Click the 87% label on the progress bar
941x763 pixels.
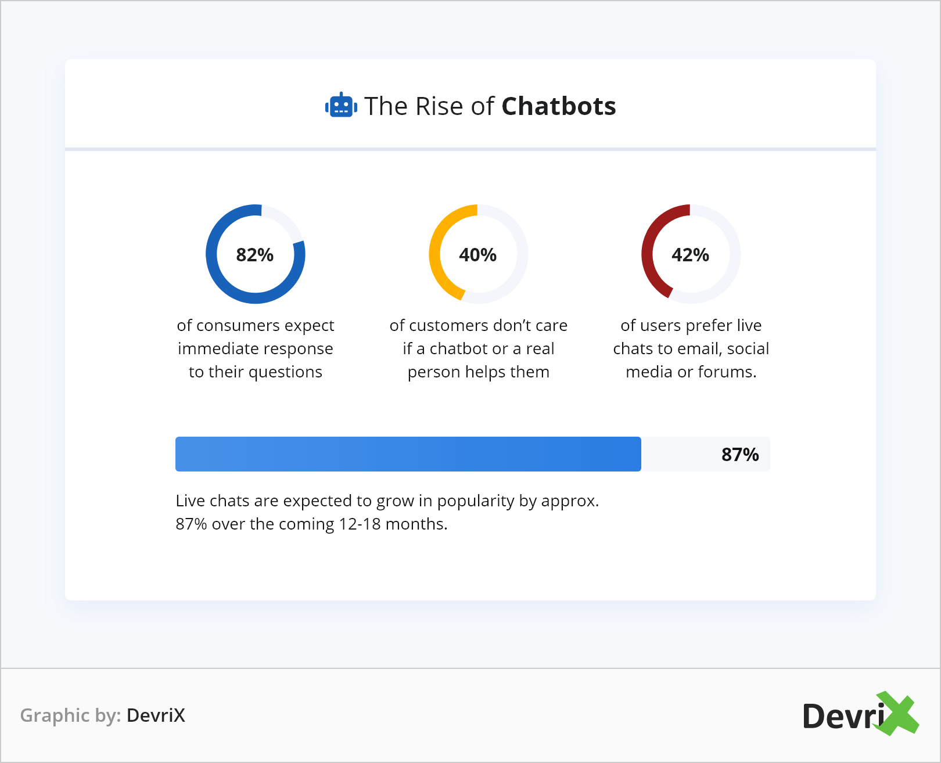click(x=739, y=455)
